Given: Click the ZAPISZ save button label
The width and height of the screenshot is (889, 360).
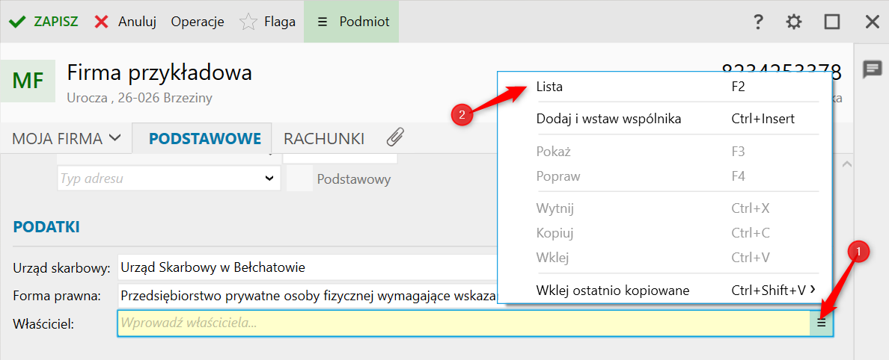Looking at the screenshot, I should tap(55, 22).
